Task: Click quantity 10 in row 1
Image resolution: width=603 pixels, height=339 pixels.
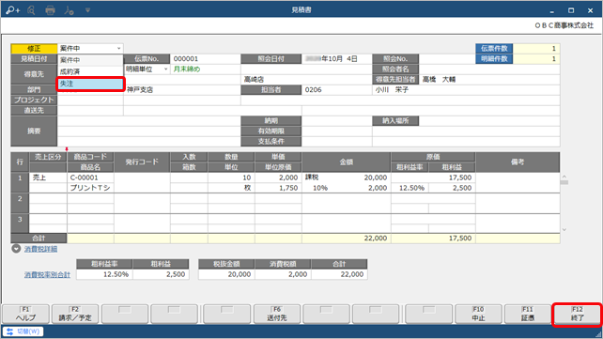Action: [231, 177]
